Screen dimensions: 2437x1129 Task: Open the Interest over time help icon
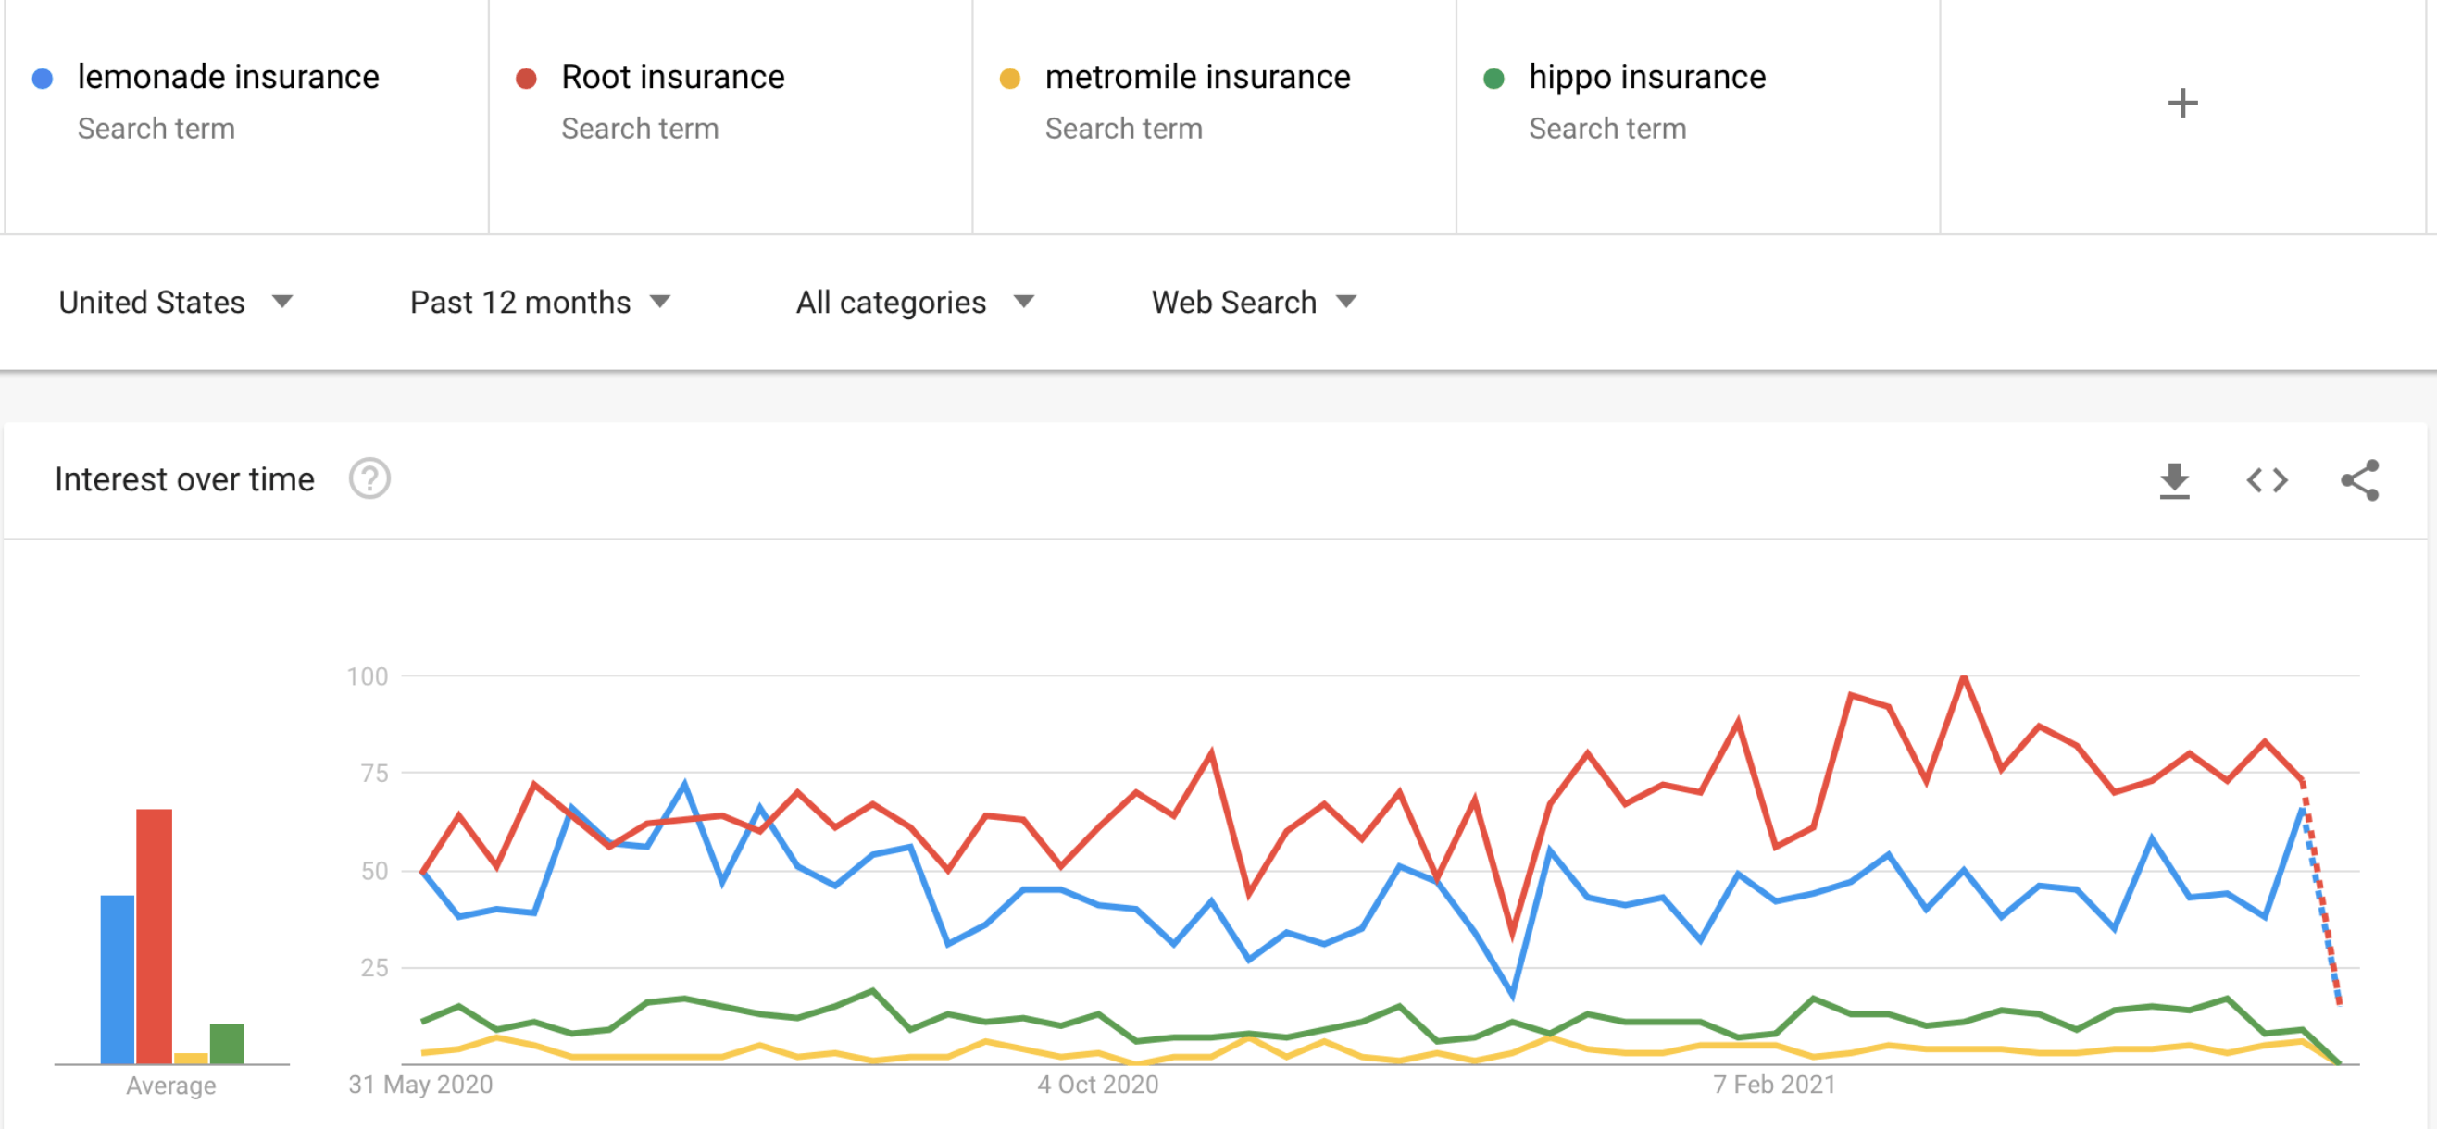point(369,478)
